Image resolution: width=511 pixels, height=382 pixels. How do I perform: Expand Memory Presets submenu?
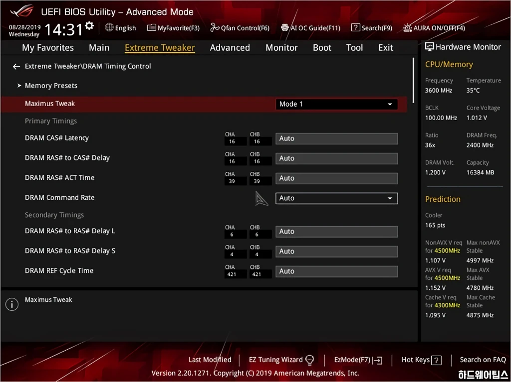tap(51, 86)
